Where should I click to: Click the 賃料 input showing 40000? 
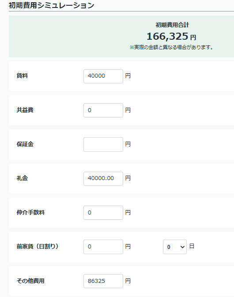point(103,76)
